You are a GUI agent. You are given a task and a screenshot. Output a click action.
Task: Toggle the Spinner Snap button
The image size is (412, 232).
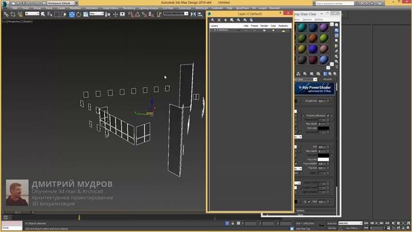(151, 14)
